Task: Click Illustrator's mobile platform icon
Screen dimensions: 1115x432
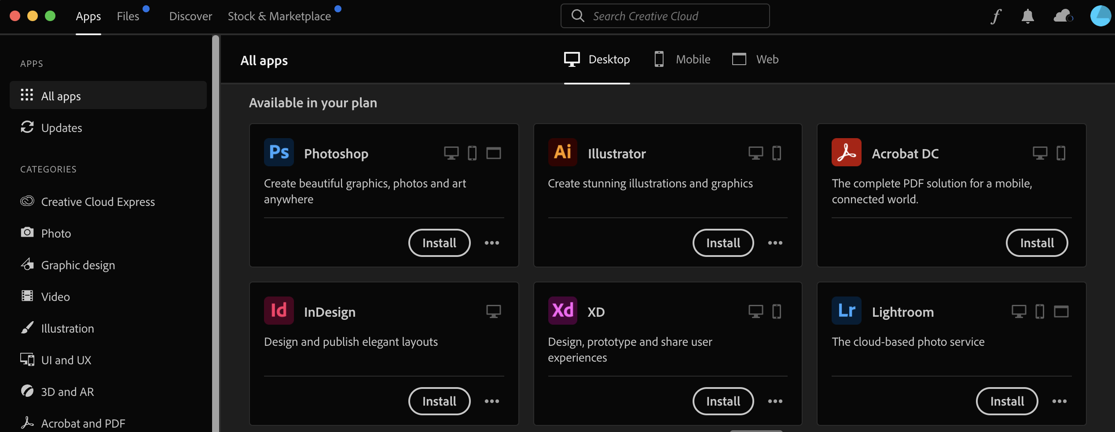Action: pyautogui.click(x=777, y=153)
